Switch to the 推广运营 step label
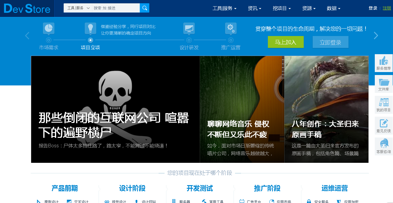393x203 pixels. point(231,48)
